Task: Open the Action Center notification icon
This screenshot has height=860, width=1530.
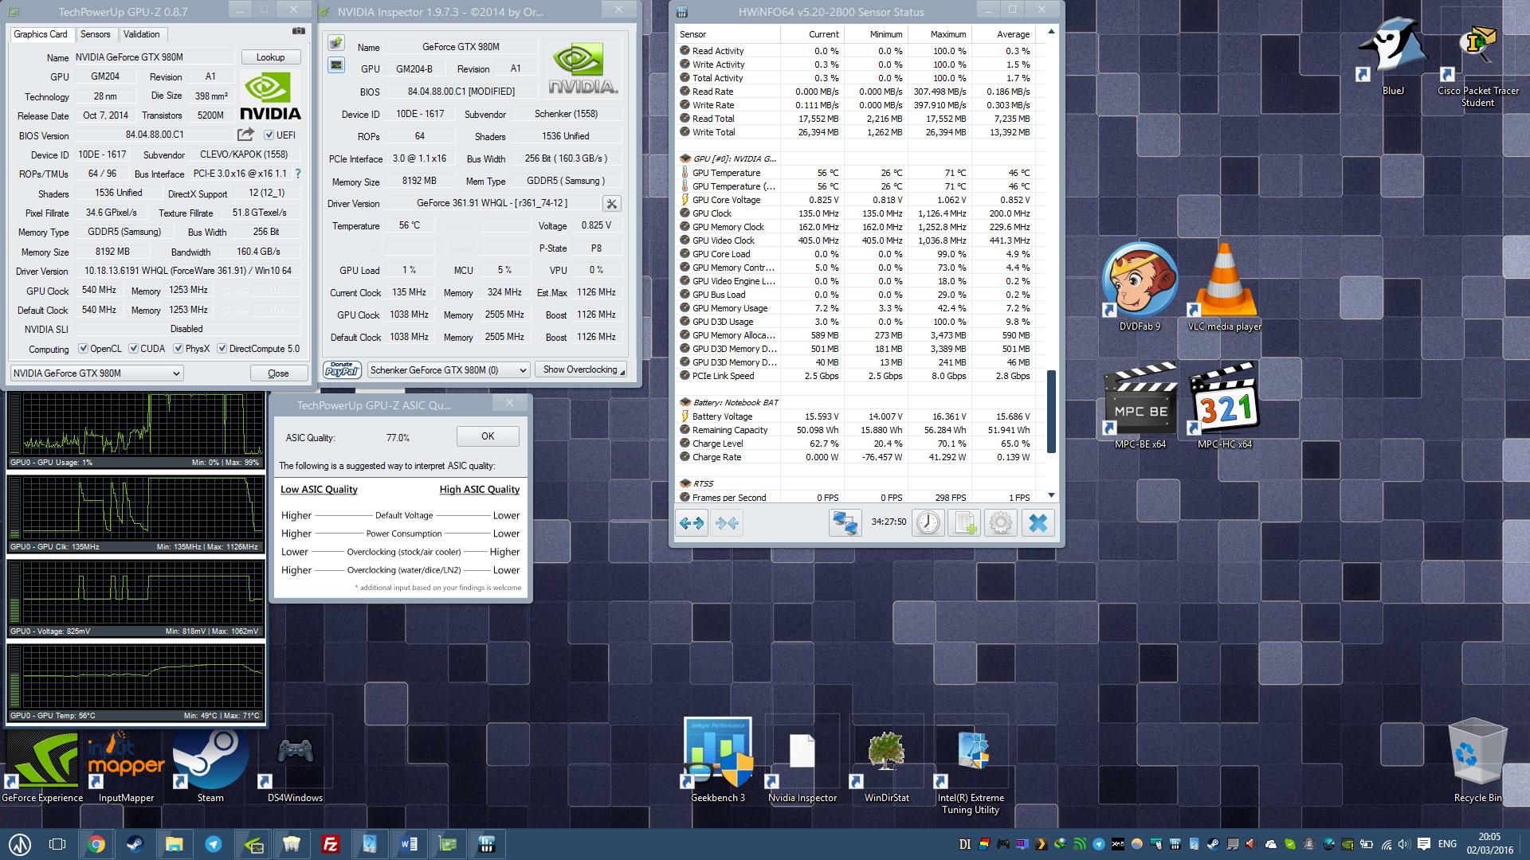Action: 1424,844
